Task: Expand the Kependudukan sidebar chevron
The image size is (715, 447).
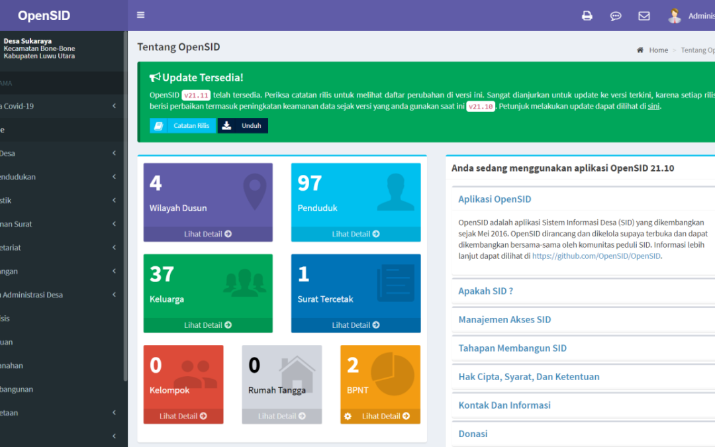Action: (x=114, y=177)
